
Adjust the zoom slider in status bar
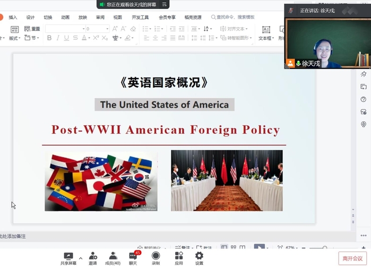pos(325,248)
